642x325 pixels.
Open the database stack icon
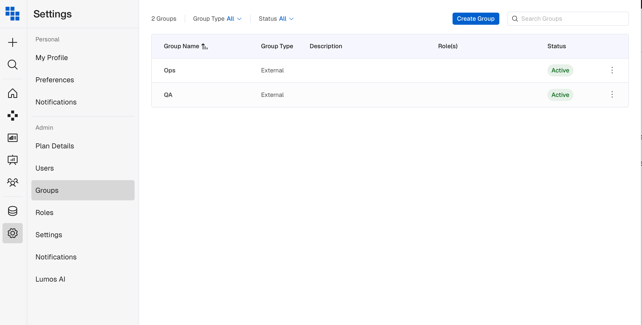pos(12,211)
